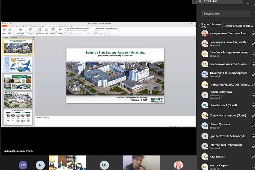255x170 pixels.
Task: Open the more options ellipsis in participants panel
Action: pyautogui.click(x=249, y=4)
